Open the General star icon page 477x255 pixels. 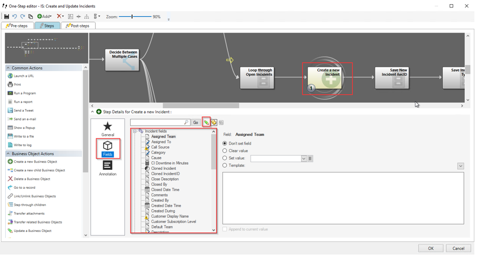click(107, 129)
